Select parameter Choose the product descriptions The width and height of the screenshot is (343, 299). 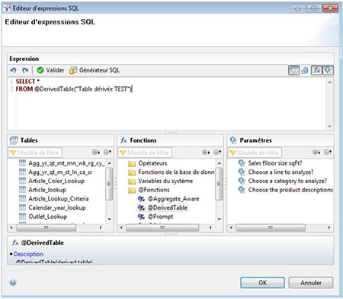290,190
